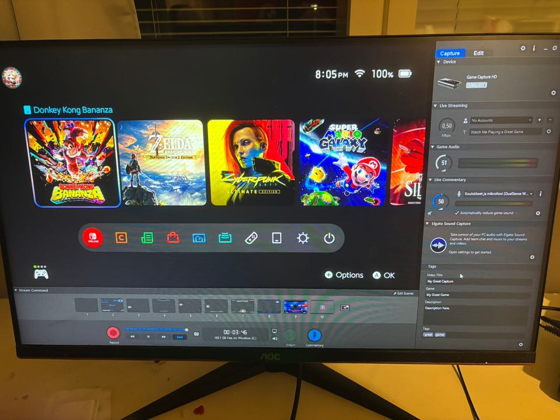The height and width of the screenshot is (420, 560).
Task: Open the No Accounts dropdown
Action: 501,120
